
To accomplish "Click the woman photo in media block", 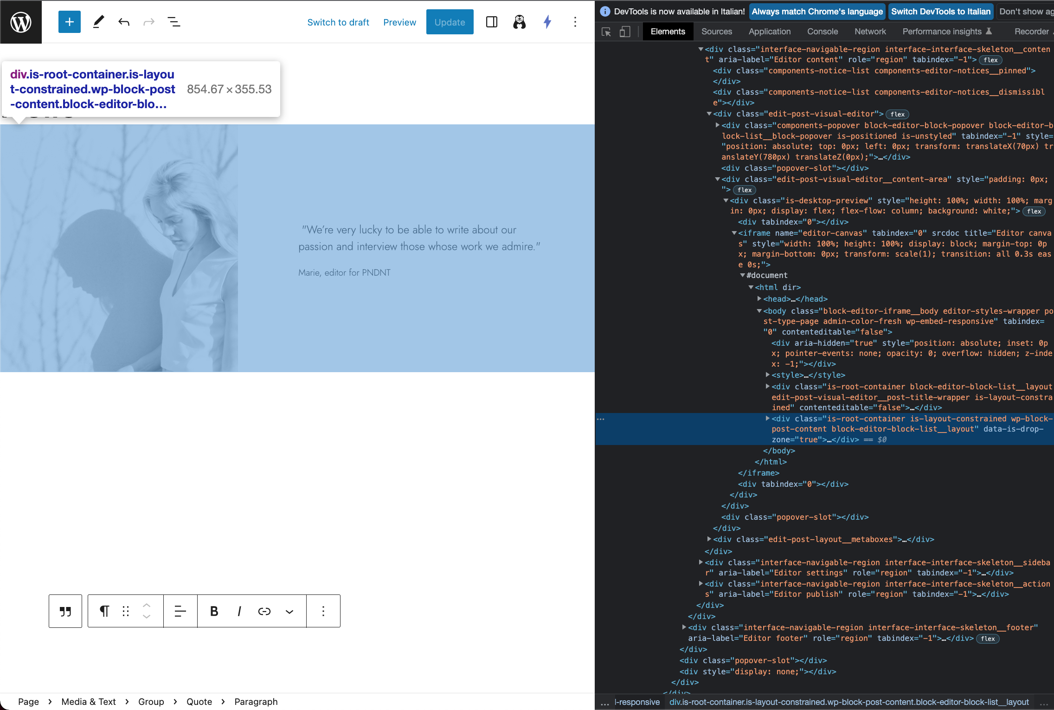I will (x=119, y=248).
